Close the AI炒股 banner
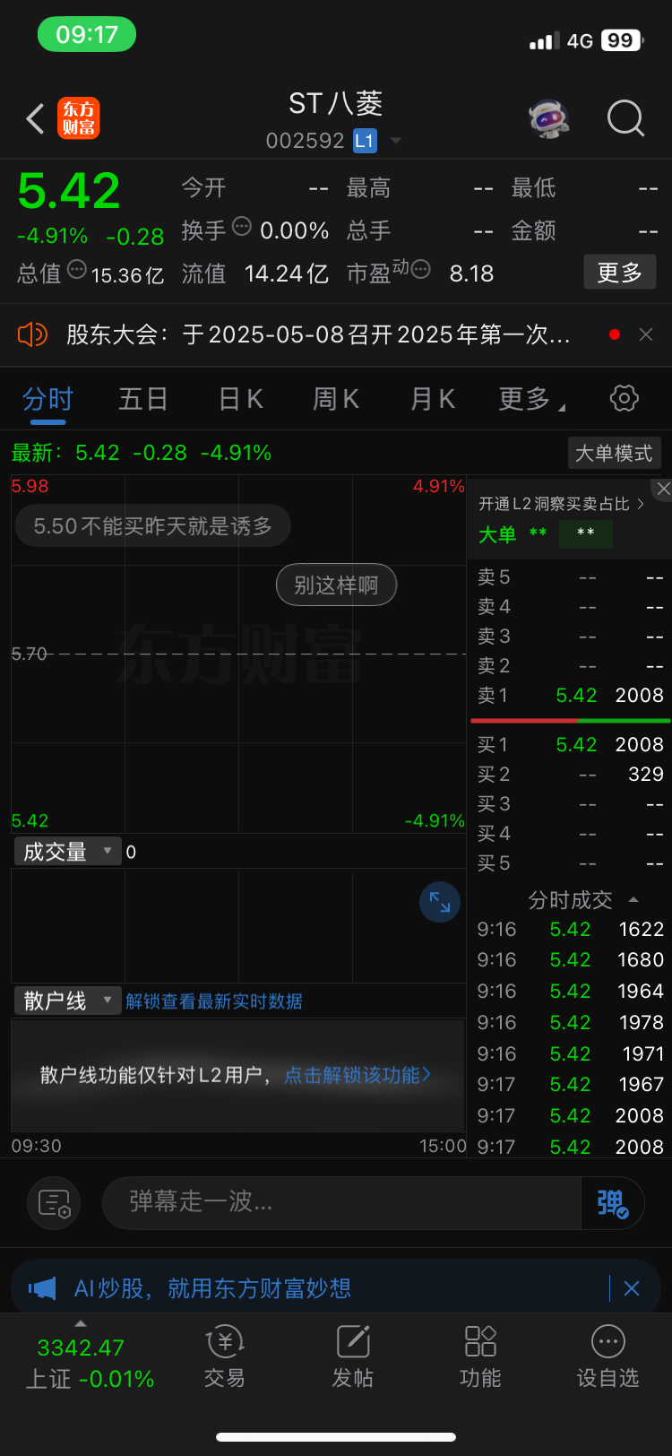The image size is (672, 1456). (632, 1288)
